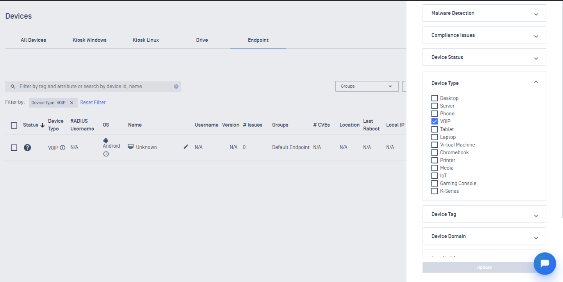The width and height of the screenshot is (563, 282).
Task: Expand the Compliance Issues filter section
Action: pos(484,35)
